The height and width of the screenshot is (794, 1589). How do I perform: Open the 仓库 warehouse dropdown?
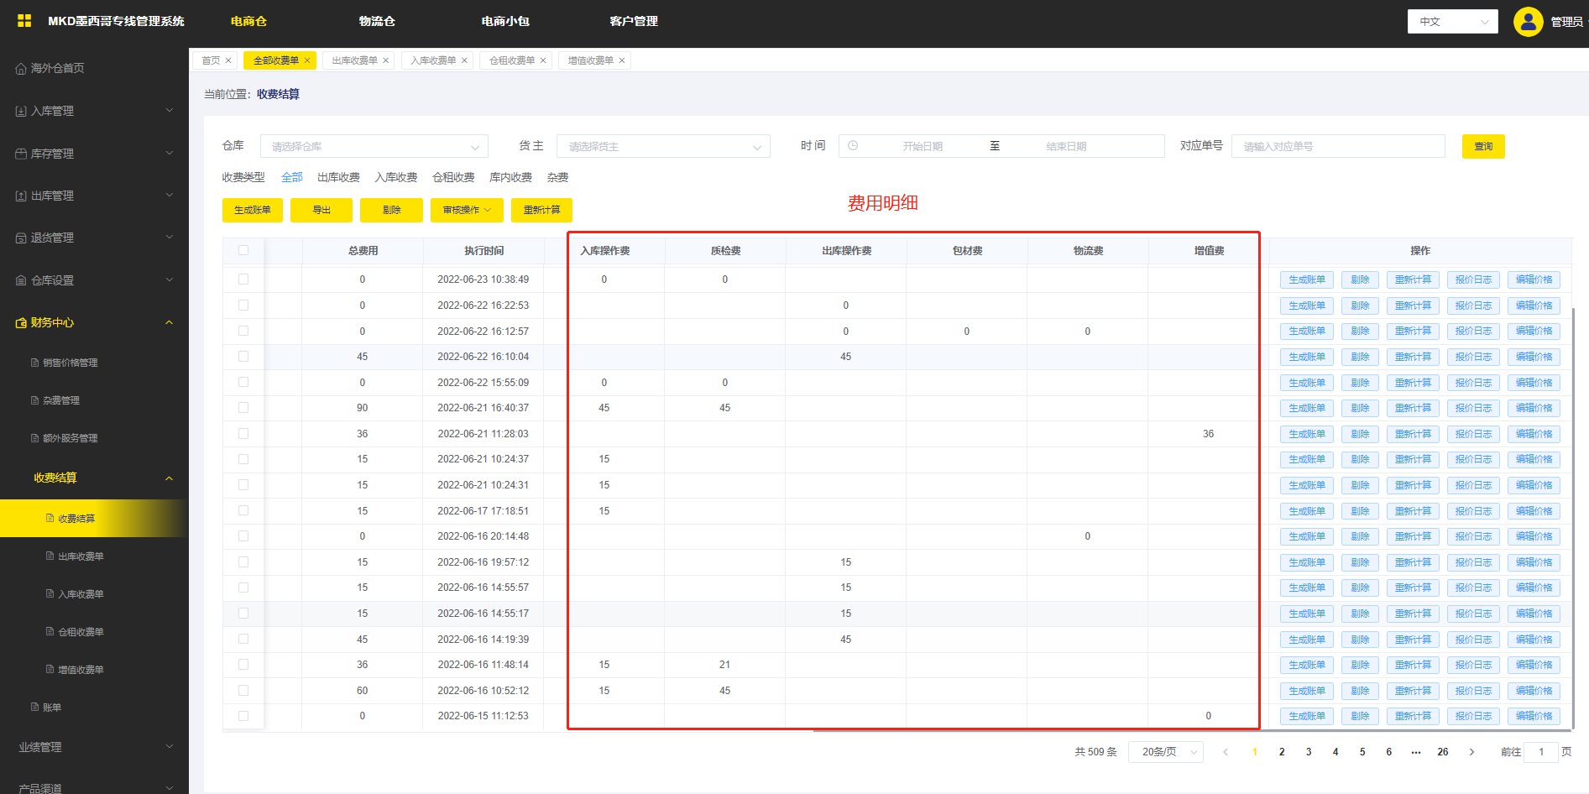coord(374,146)
